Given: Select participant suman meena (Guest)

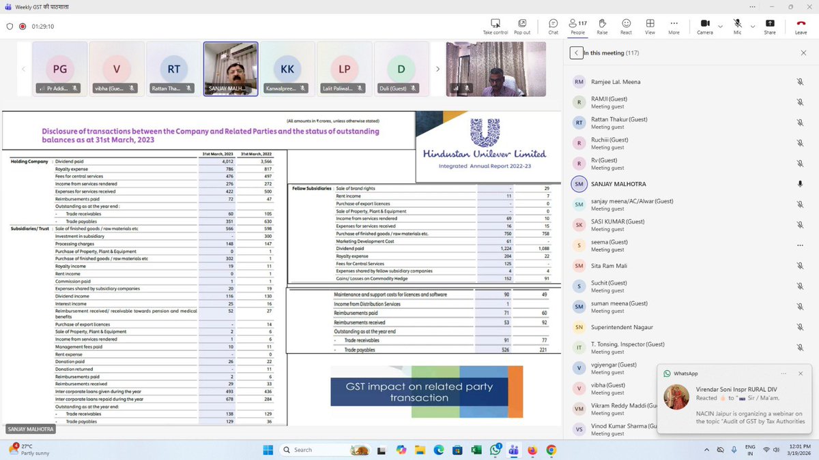Looking at the screenshot, I should click(x=689, y=307).
